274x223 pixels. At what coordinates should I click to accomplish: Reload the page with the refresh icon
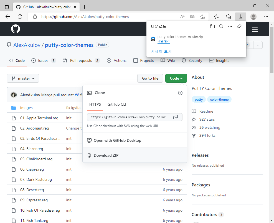tap(20, 17)
